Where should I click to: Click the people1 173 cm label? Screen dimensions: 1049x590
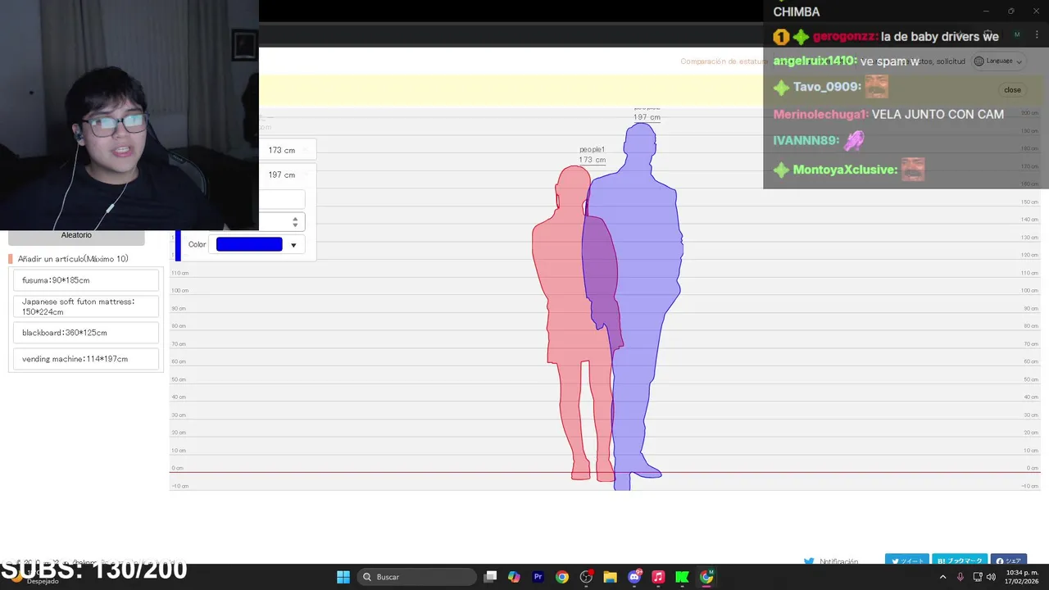tap(592, 155)
